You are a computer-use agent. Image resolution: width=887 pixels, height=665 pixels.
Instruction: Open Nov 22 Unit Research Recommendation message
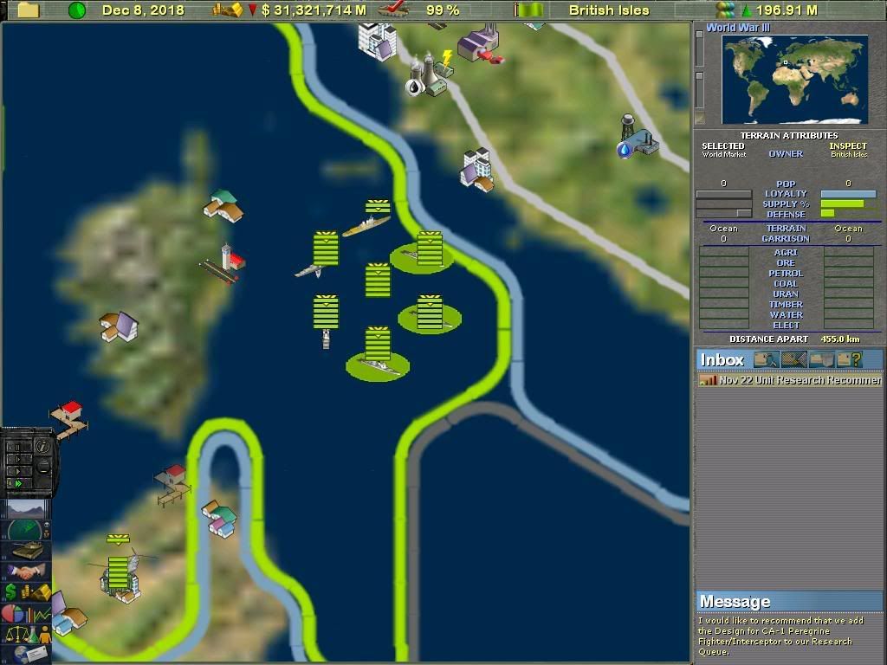(790, 380)
